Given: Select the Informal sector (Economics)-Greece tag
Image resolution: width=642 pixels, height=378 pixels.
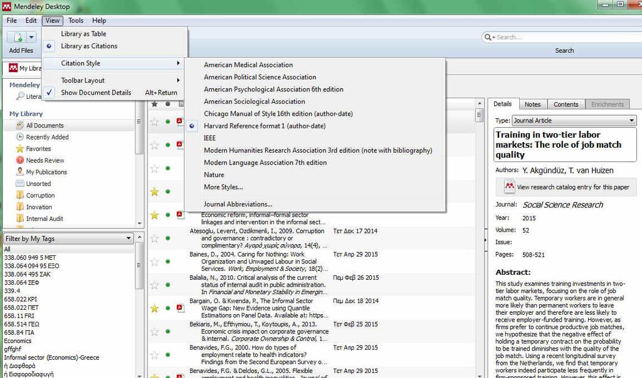Looking at the screenshot, I should [51, 357].
